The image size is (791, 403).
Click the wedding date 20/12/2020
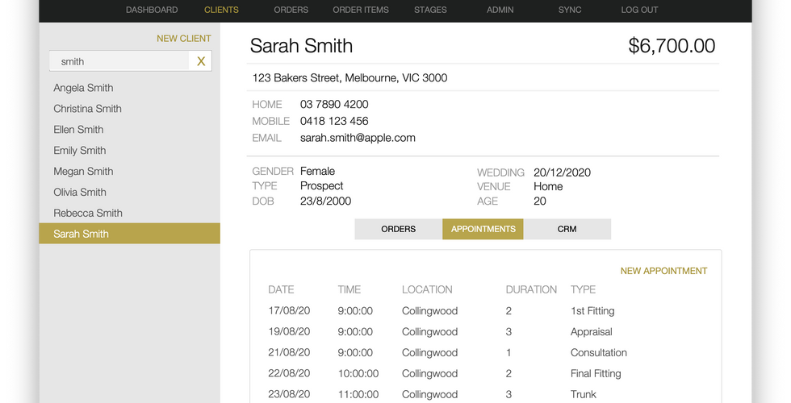pyautogui.click(x=562, y=172)
